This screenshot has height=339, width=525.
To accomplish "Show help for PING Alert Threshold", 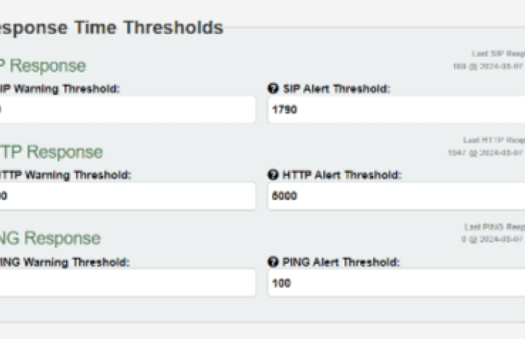I will [273, 262].
